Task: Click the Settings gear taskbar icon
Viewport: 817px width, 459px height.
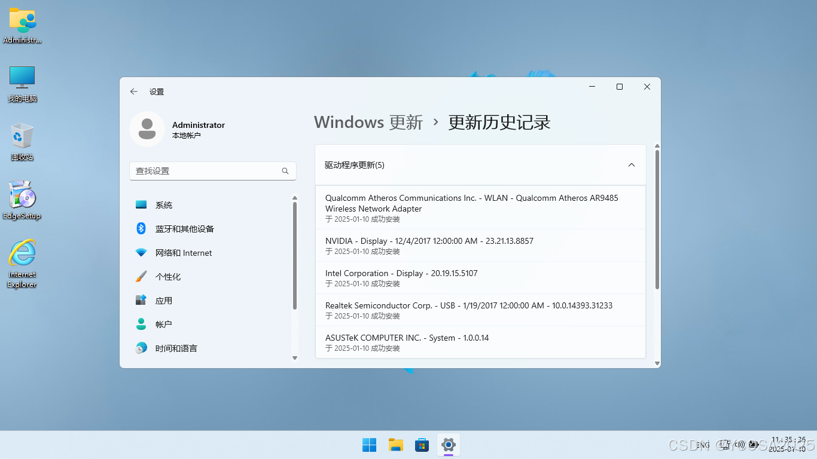Action: [x=449, y=445]
